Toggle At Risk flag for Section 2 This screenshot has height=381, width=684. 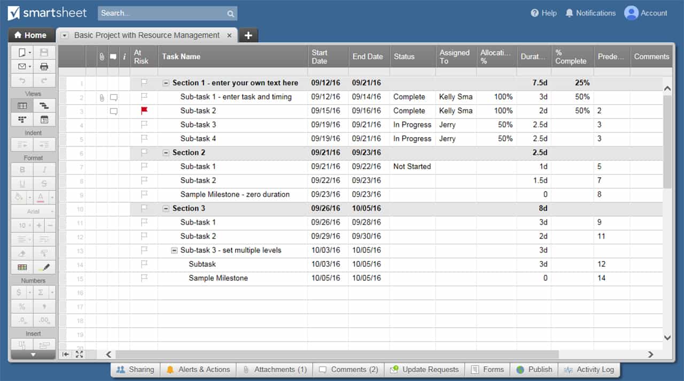click(x=143, y=153)
